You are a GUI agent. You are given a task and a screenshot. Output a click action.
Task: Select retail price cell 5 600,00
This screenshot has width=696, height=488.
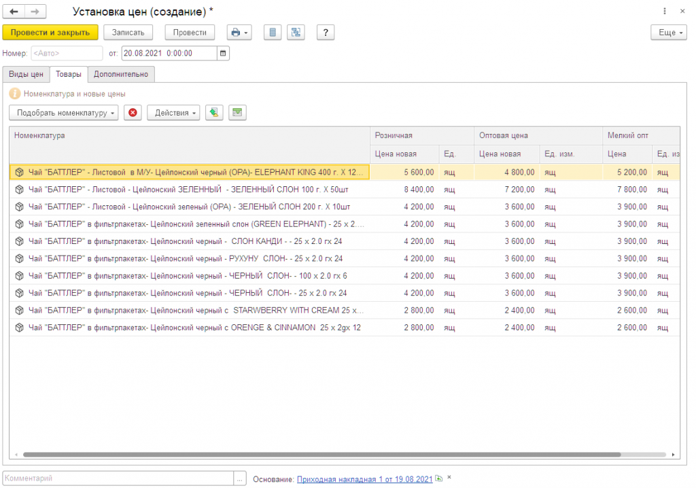point(404,172)
